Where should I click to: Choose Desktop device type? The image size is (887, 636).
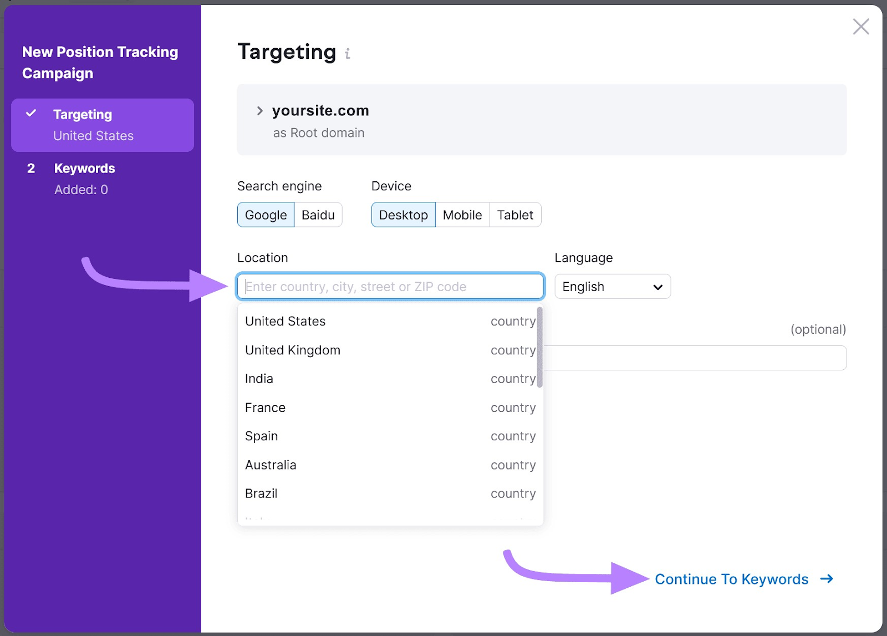point(403,215)
